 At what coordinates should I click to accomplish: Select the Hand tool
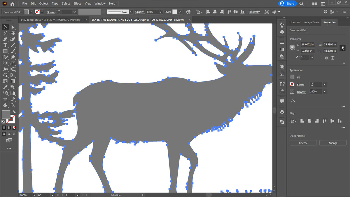click(x=5, y=105)
